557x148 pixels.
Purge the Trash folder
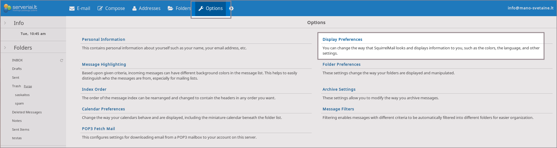28,86
